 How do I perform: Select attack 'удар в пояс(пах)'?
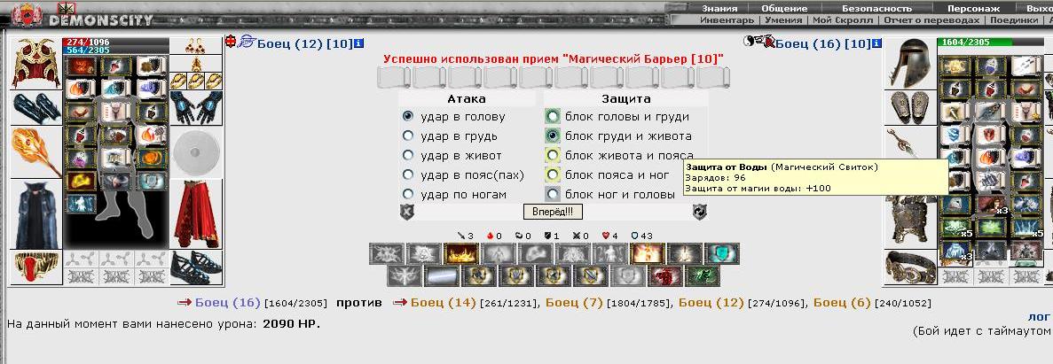[408, 175]
